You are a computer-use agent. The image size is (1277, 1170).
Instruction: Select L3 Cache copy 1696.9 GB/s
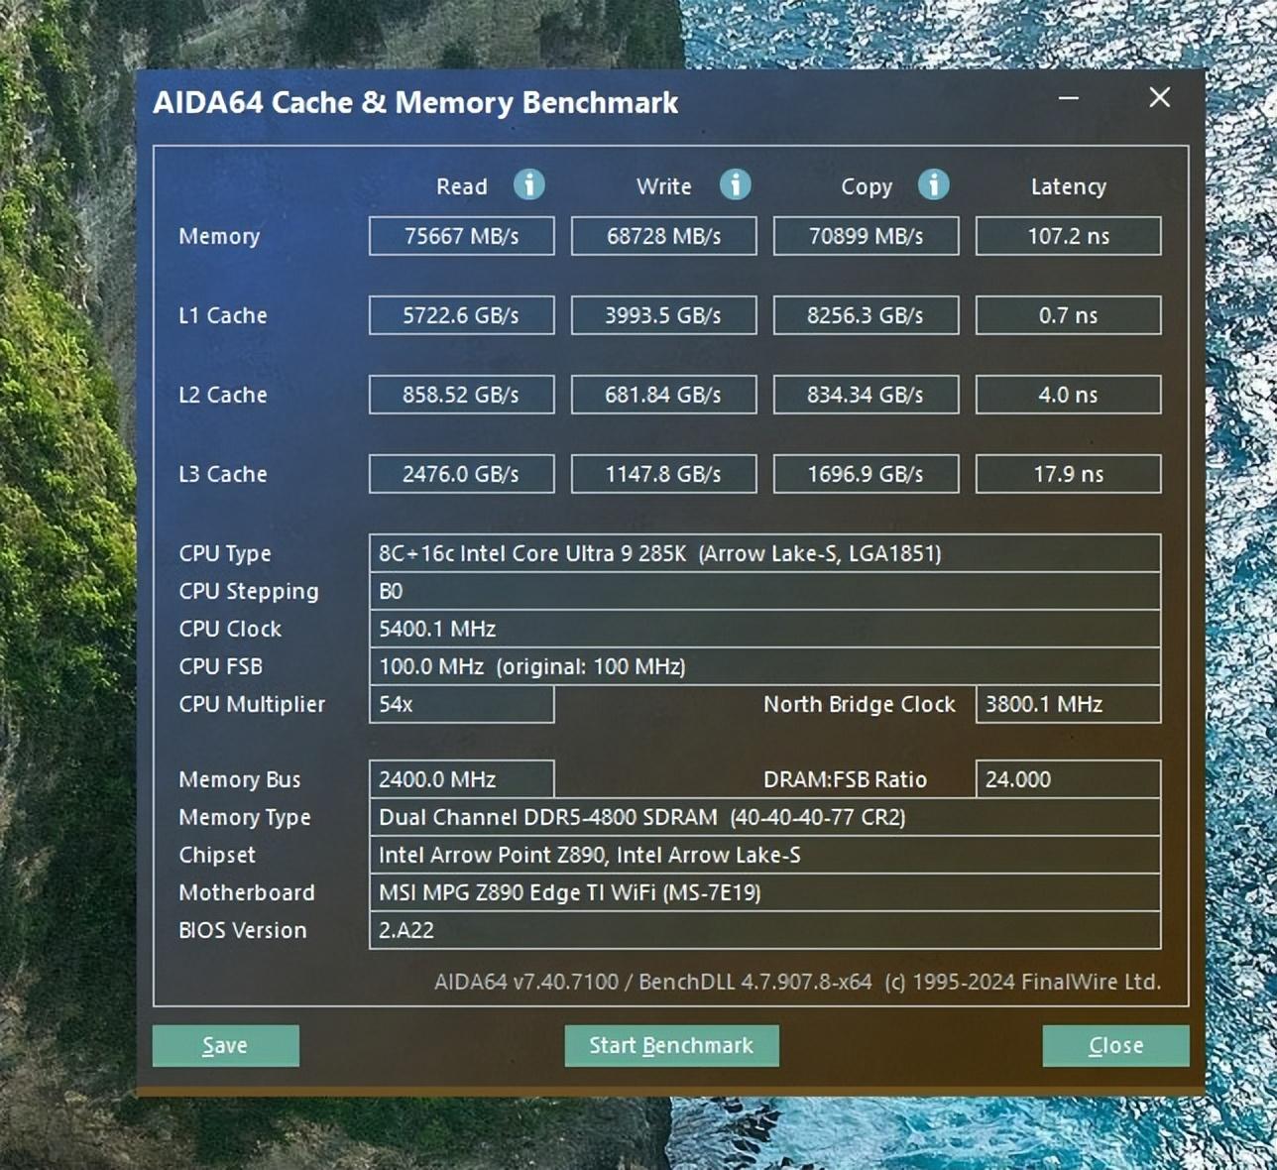(x=867, y=474)
